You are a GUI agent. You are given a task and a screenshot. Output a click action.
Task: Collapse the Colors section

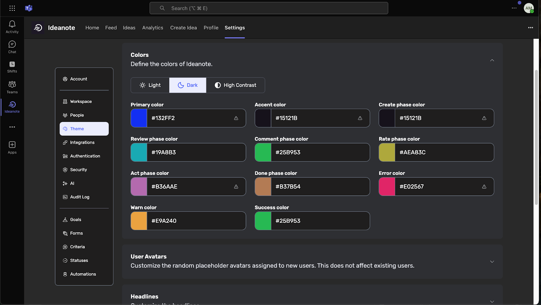click(x=492, y=60)
